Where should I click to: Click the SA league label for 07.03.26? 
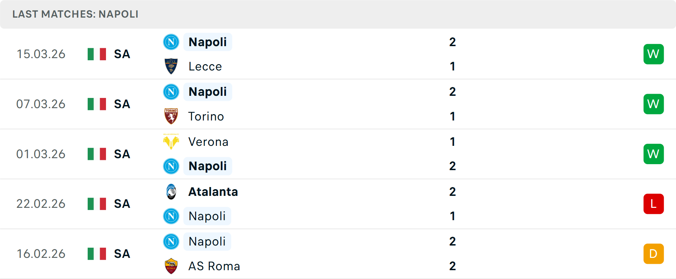click(122, 104)
